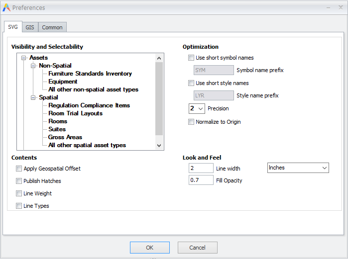Enable Use short symbol names
This screenshot has width=348, height=259.
pyautogui.click(x=191, y=58)
